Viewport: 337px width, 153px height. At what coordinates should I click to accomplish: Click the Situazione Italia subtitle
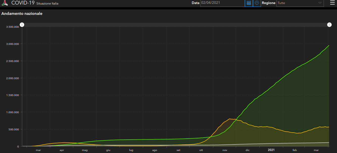tap(47, 4)
